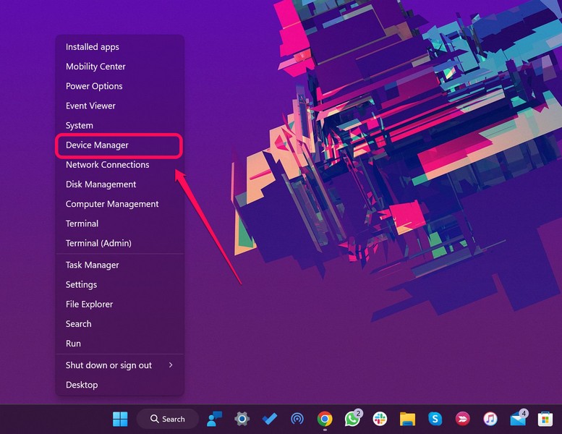Launch Skype from the taskbar
562x434 pixels.
click(x=435, y=419)
